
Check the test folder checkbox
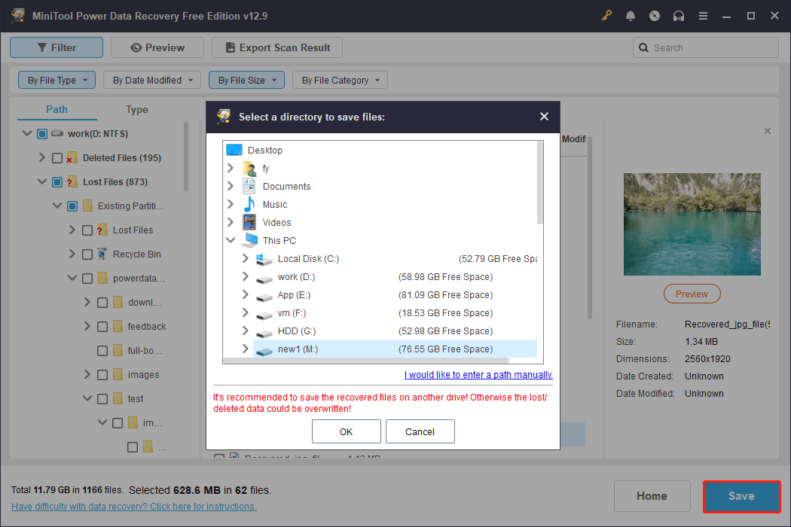pos(102,399)
